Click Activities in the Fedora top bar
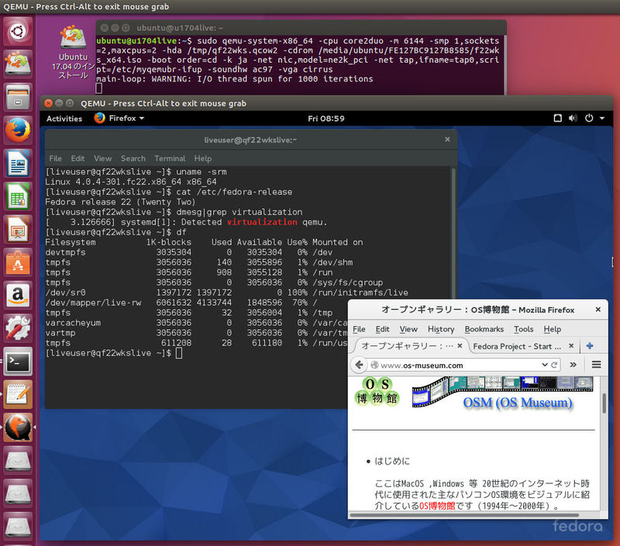Image resolution: width=620 pixels, height=546 pixels. coord(64,118)
